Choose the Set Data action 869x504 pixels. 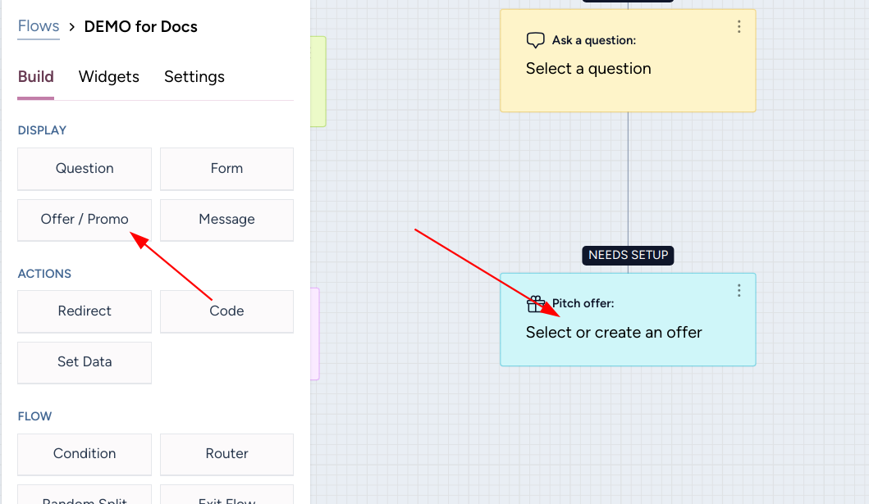click(x=85, y=362)
